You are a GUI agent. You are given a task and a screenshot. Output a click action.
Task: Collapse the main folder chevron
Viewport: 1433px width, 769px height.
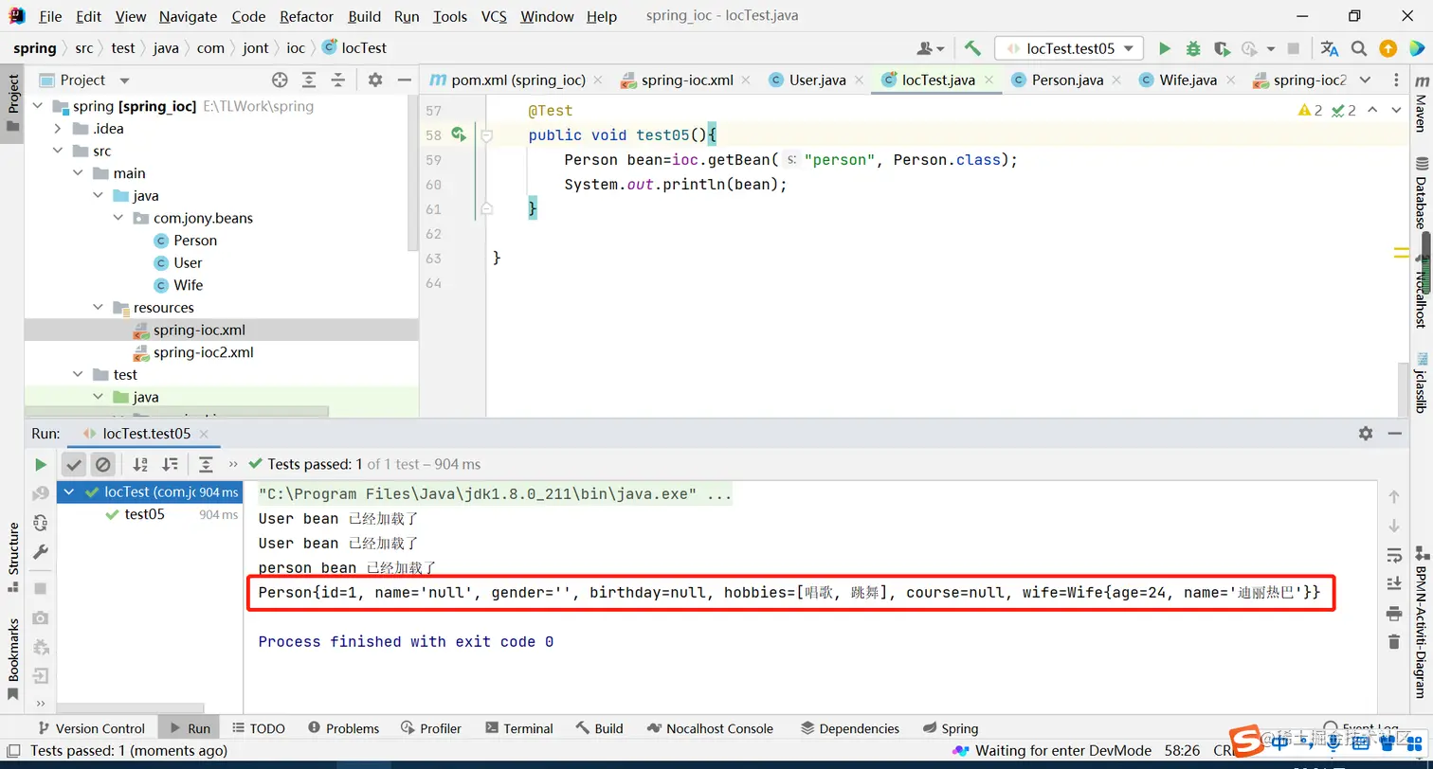pos(79,173)
